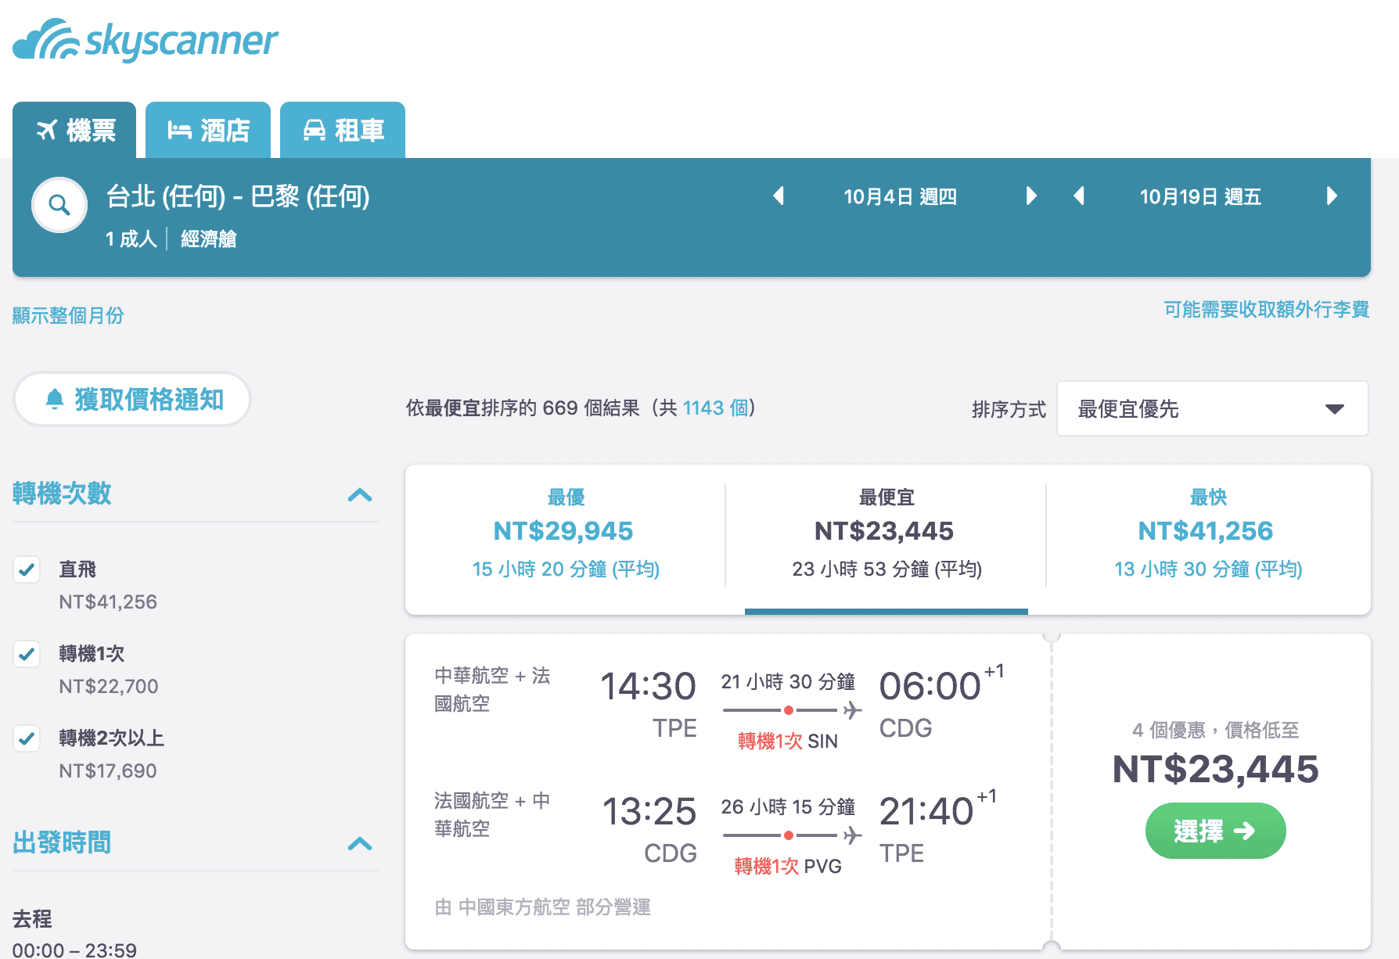This screenshot has height=959, width=1399.
Task: Click the NT$23,445 price in result card
Action: coord(1215,769)
